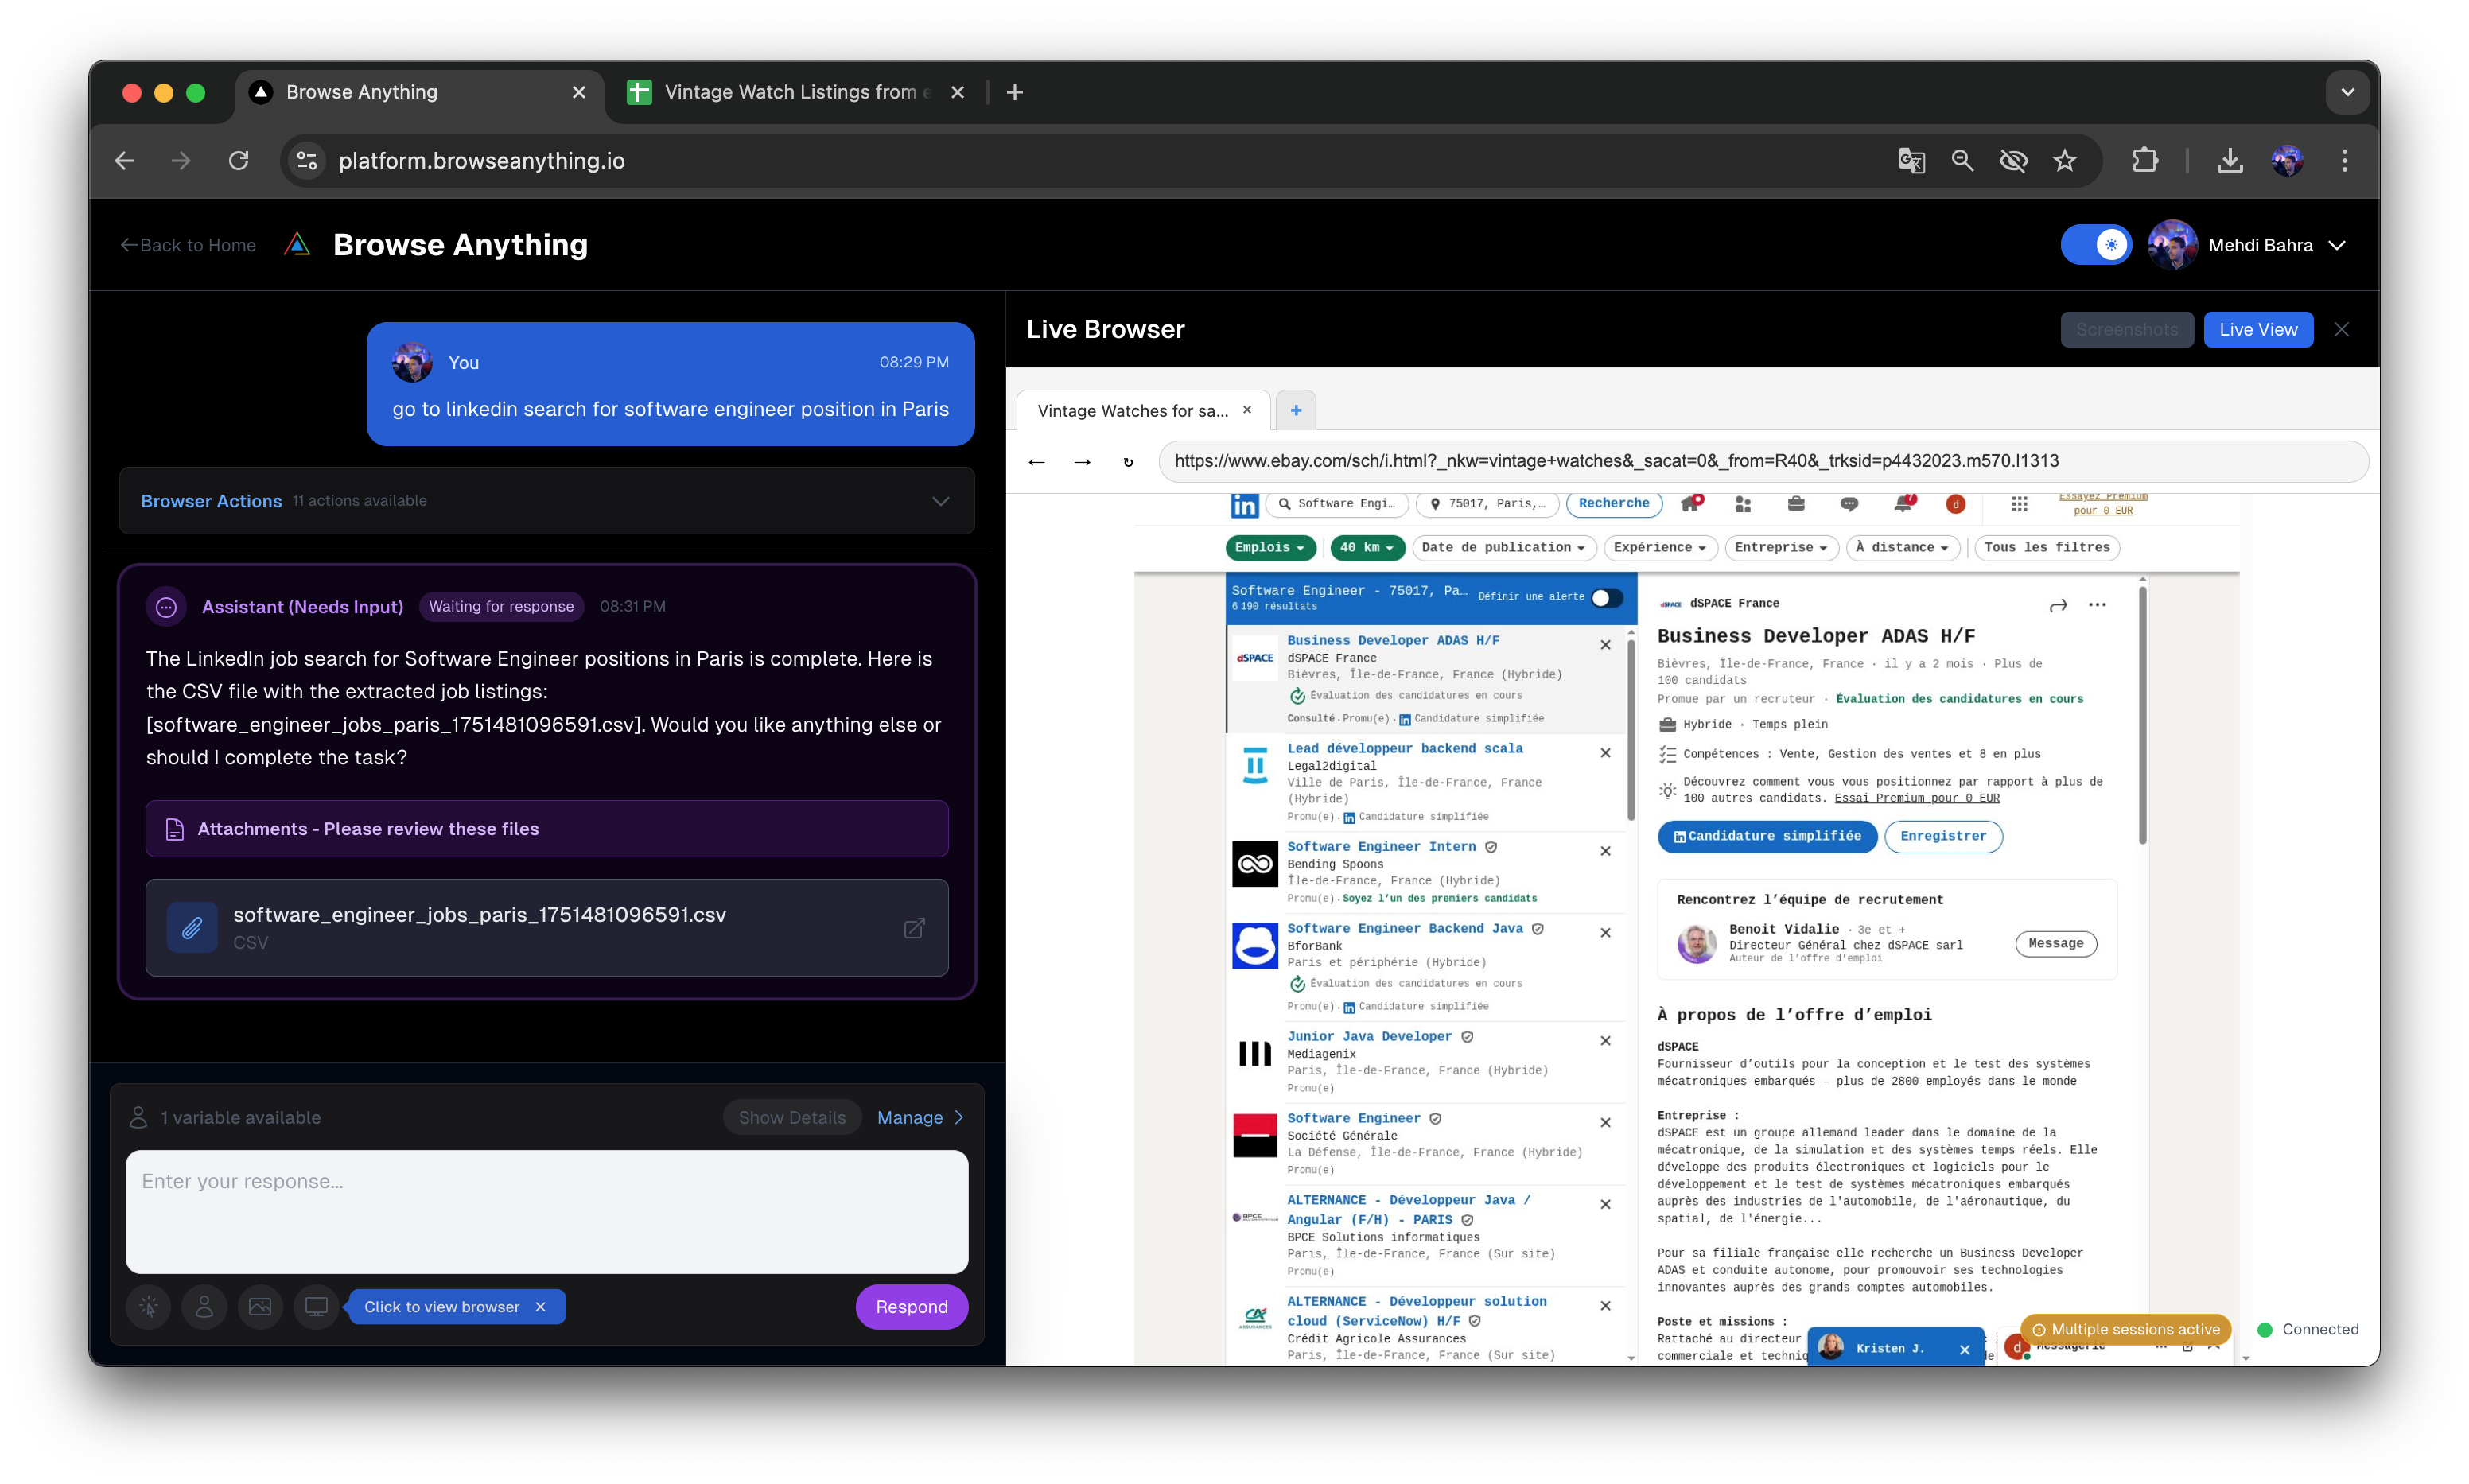Switch to Live View
2469x1484 pixels.
pyautogui.click(x=2258, y=329)
